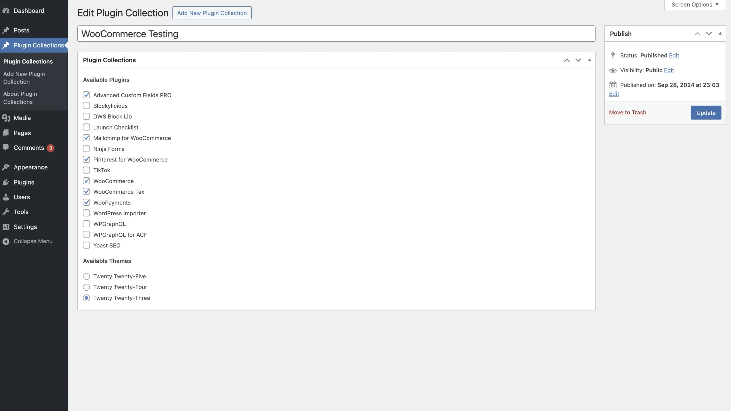
Task: Click the Posts pushpin icon
Action: pyautogui.click(x=6, y=30)
